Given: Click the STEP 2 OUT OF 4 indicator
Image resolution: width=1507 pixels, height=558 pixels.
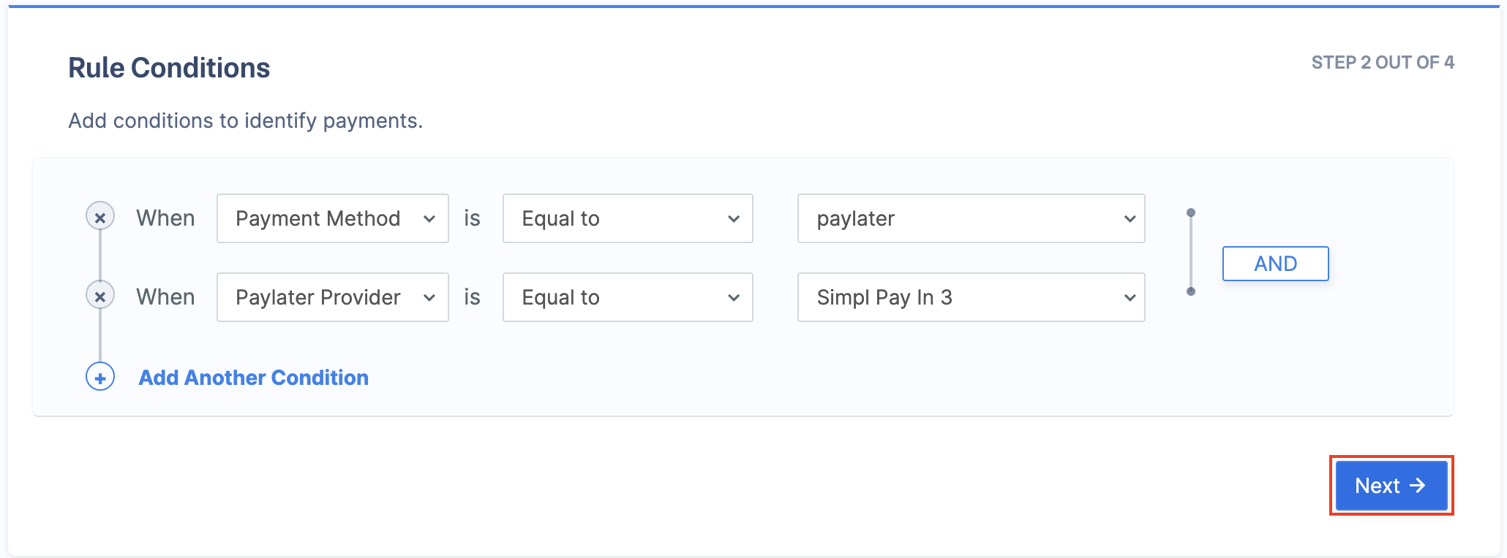Looking at the screenshot, I should coord(1383,63).
